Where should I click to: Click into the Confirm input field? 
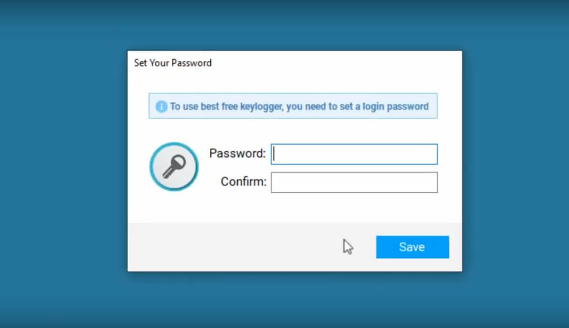tap(354, 183)
